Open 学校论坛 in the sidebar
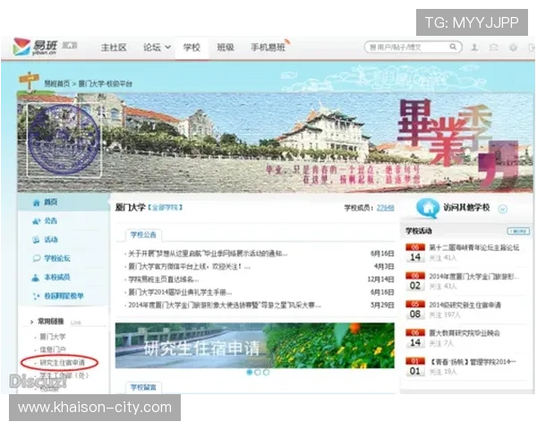The height and width of the screenshot is (430, 537). tap(57, 258)
